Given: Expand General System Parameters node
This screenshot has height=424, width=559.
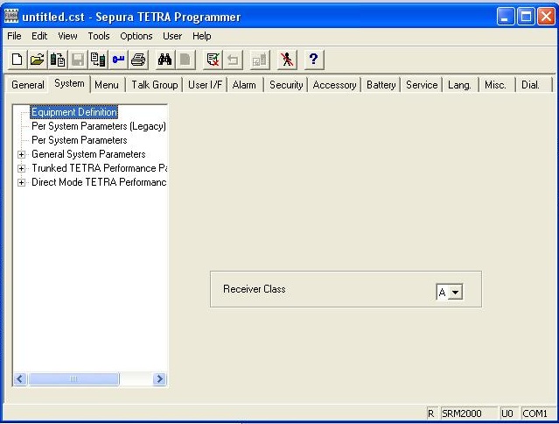Looking at the screenshot, I should point(21,154).
